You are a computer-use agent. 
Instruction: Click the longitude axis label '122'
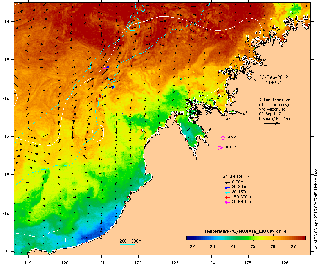138,263
